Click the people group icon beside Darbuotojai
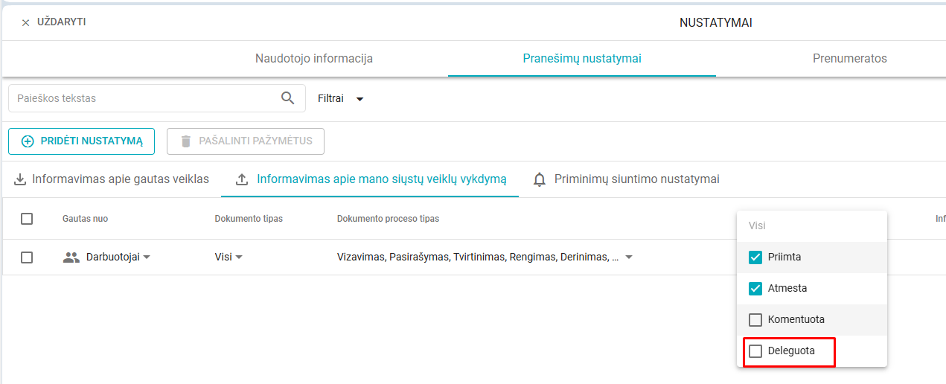946x384 pixels. click(71, 257)
